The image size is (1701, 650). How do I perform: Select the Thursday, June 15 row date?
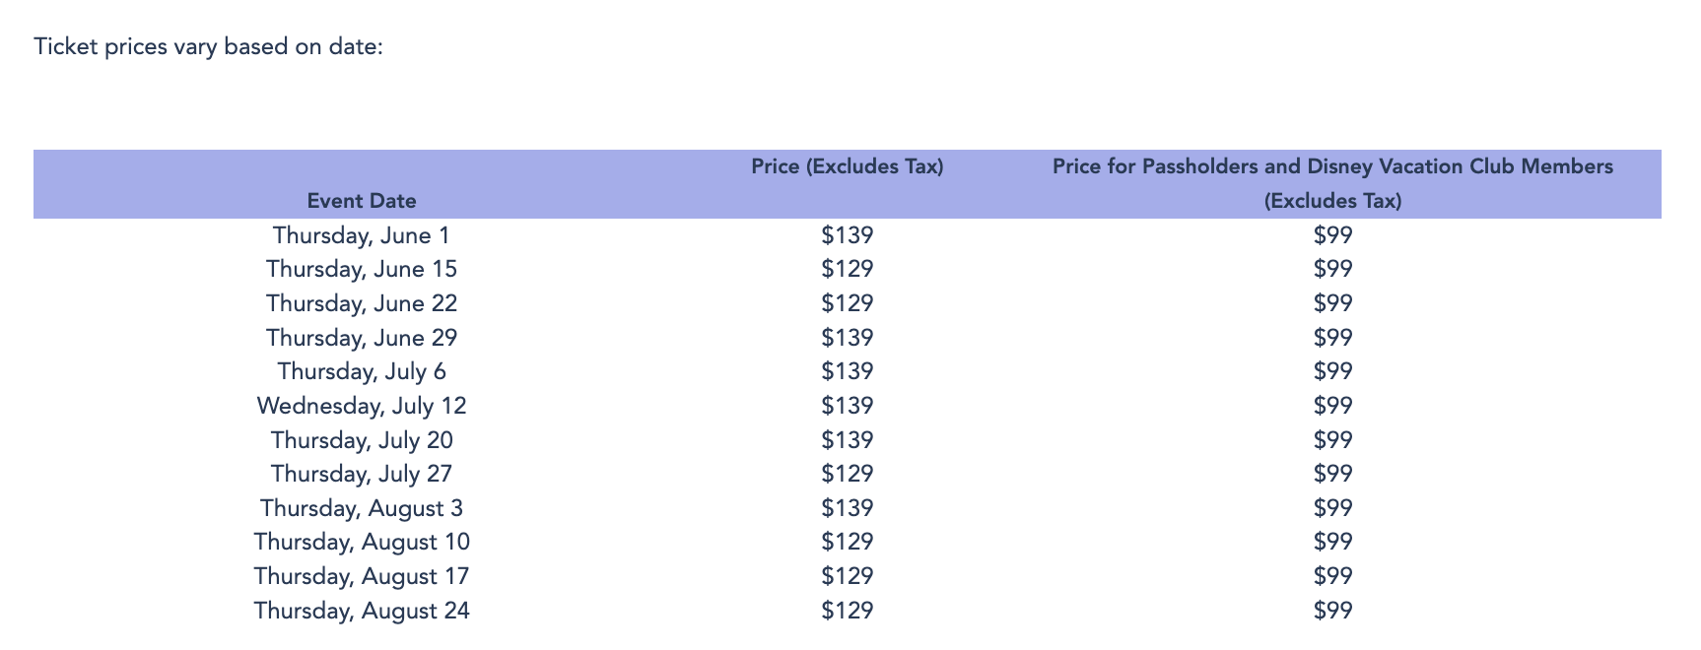pyautogui.click(x=361, y=269)
